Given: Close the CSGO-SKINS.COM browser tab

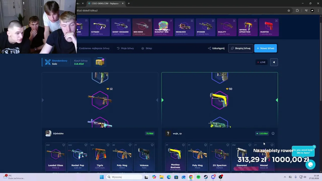Looking at the screenshot, I should [123, 4].
